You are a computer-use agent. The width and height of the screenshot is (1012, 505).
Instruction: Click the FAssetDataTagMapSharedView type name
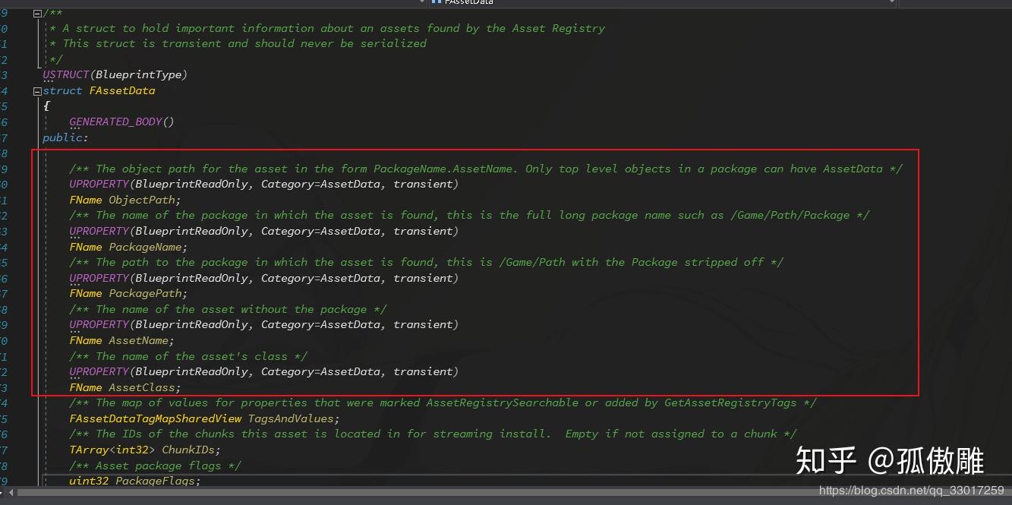pos(156,418)
